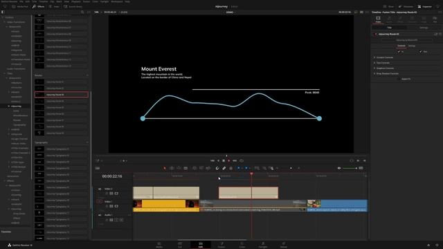Toggle loop playback icon
The width and height of the screenshot is (443, 249).
tap(242, 160)
